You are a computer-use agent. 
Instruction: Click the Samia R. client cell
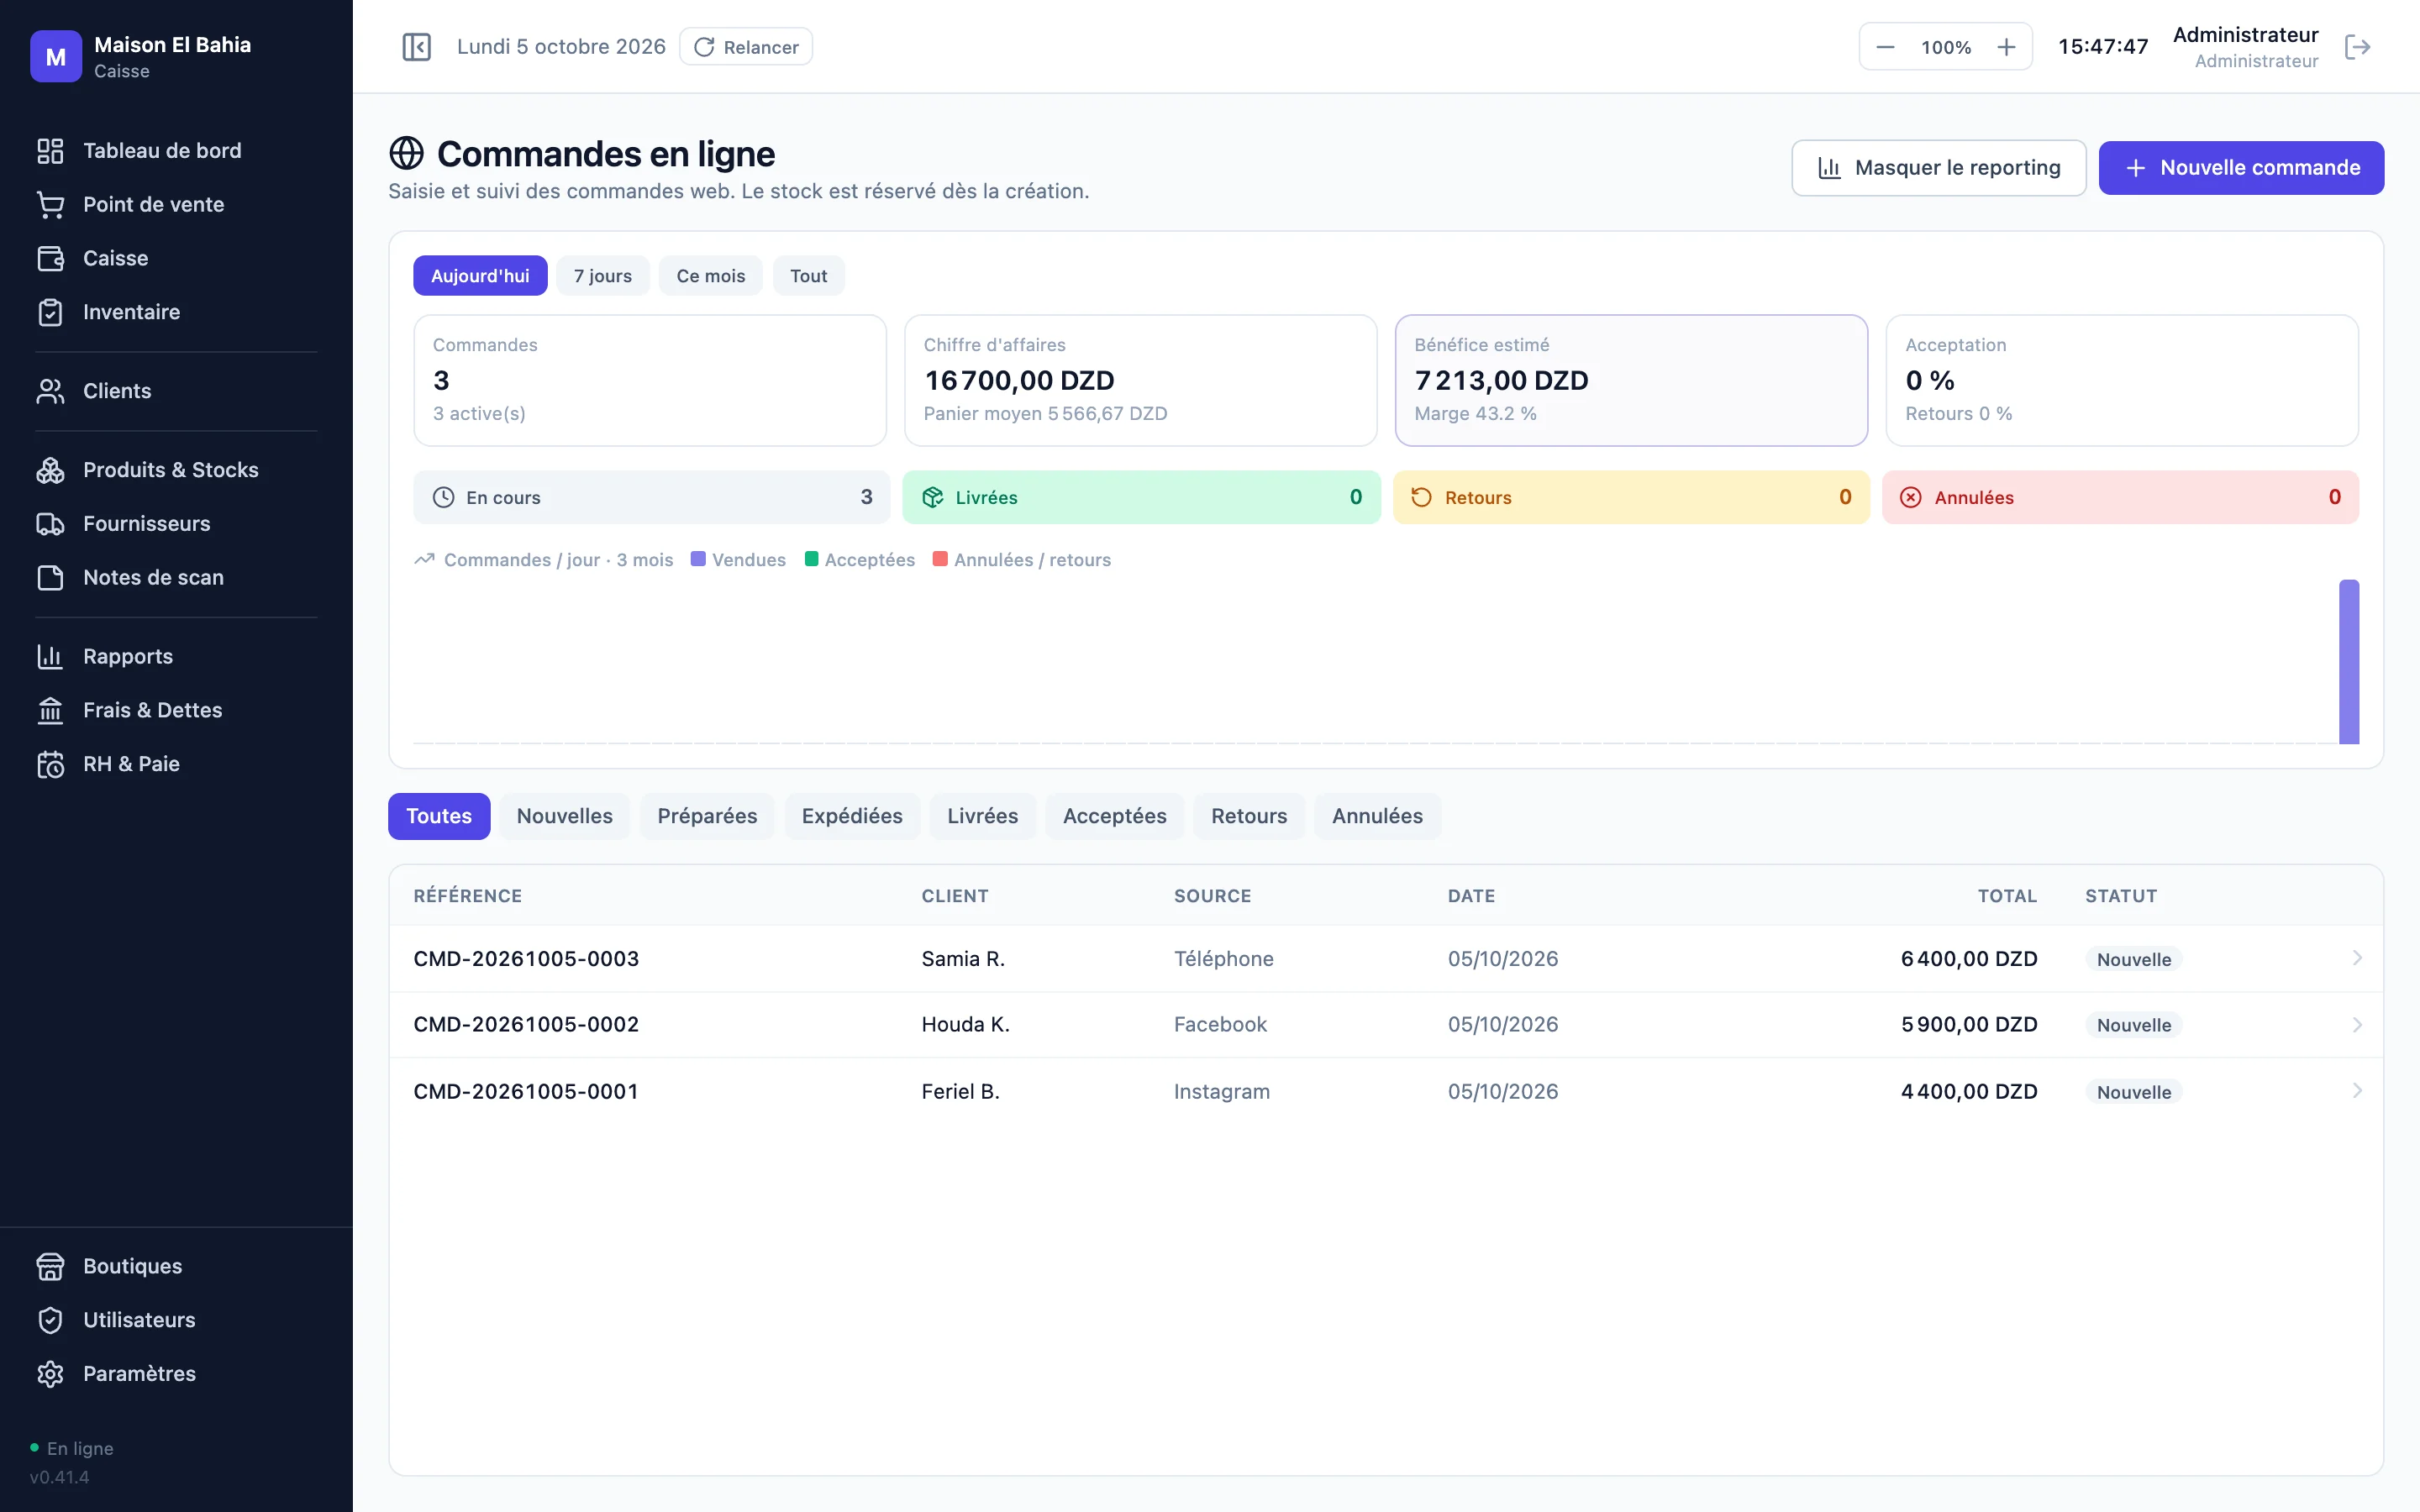click(x=963, y=959)
